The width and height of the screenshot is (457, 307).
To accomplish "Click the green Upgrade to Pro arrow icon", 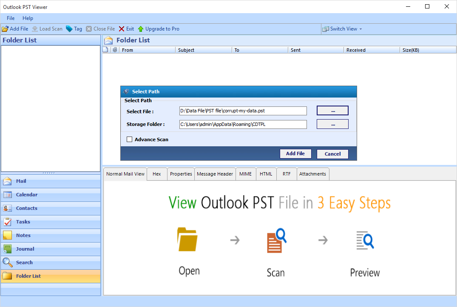I will point(141,29).
